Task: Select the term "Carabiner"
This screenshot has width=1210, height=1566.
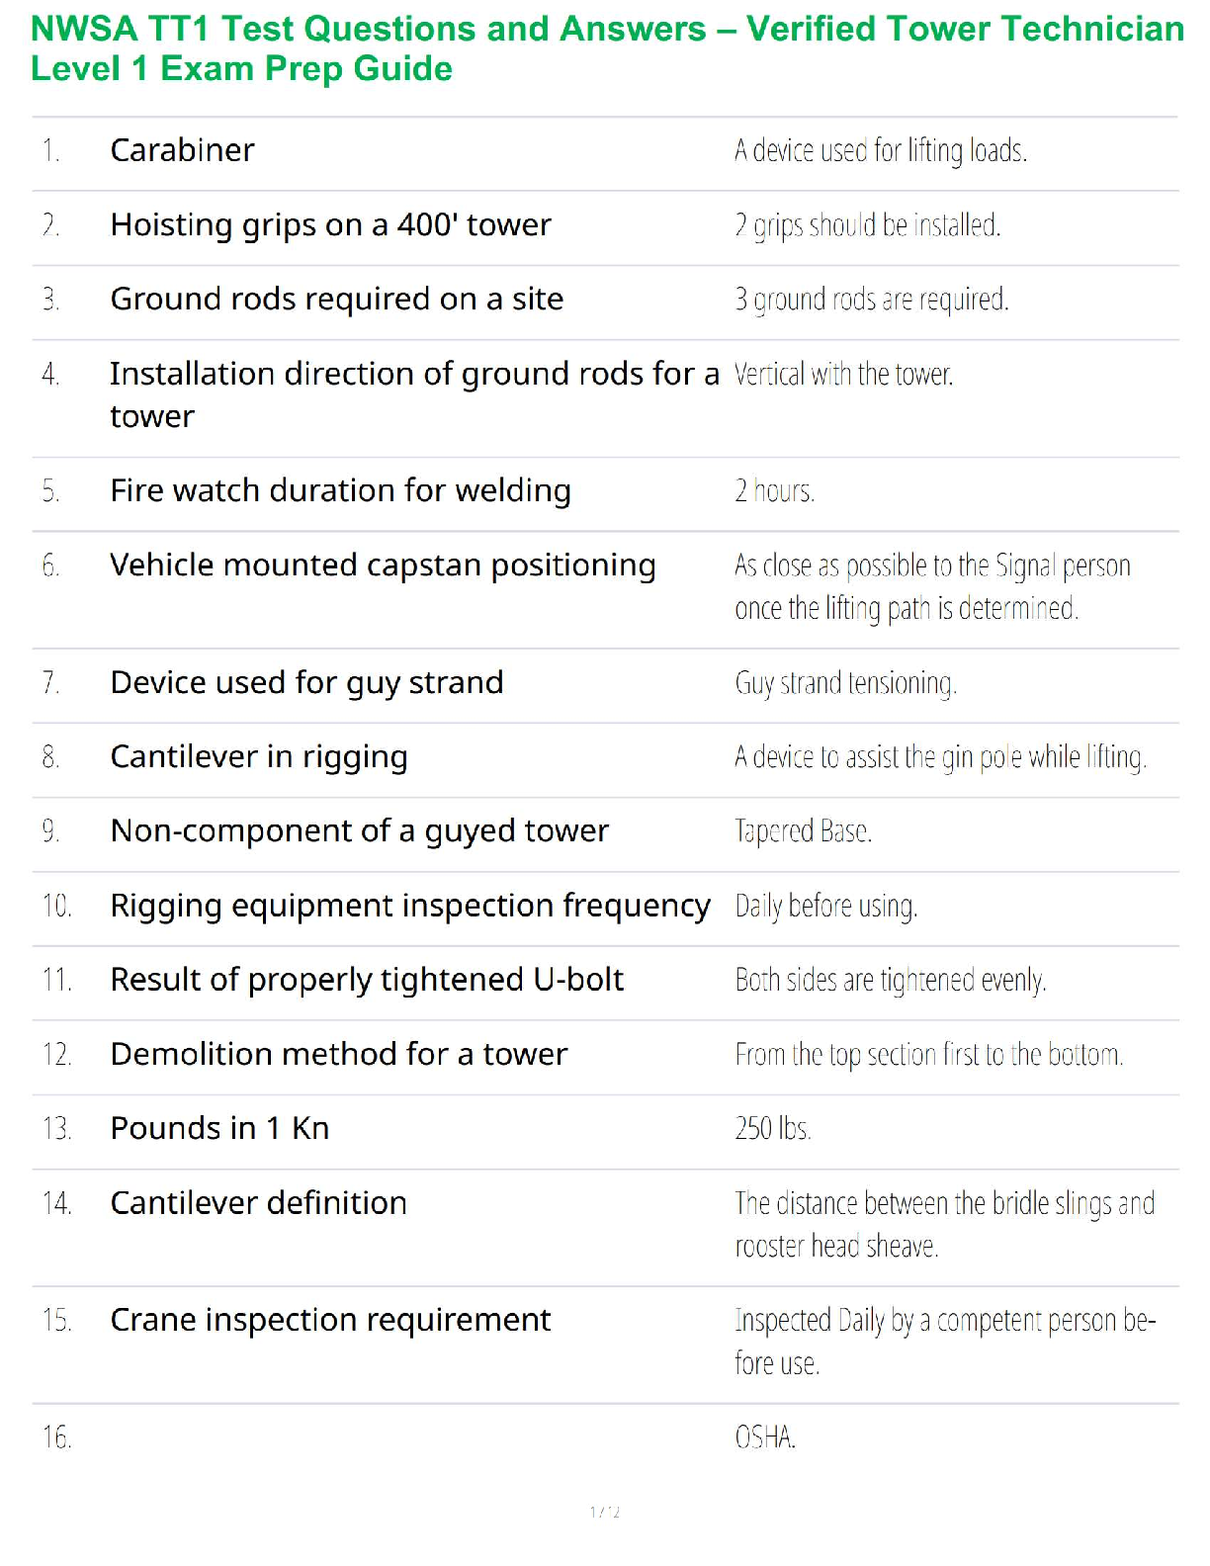Action: 182,150
